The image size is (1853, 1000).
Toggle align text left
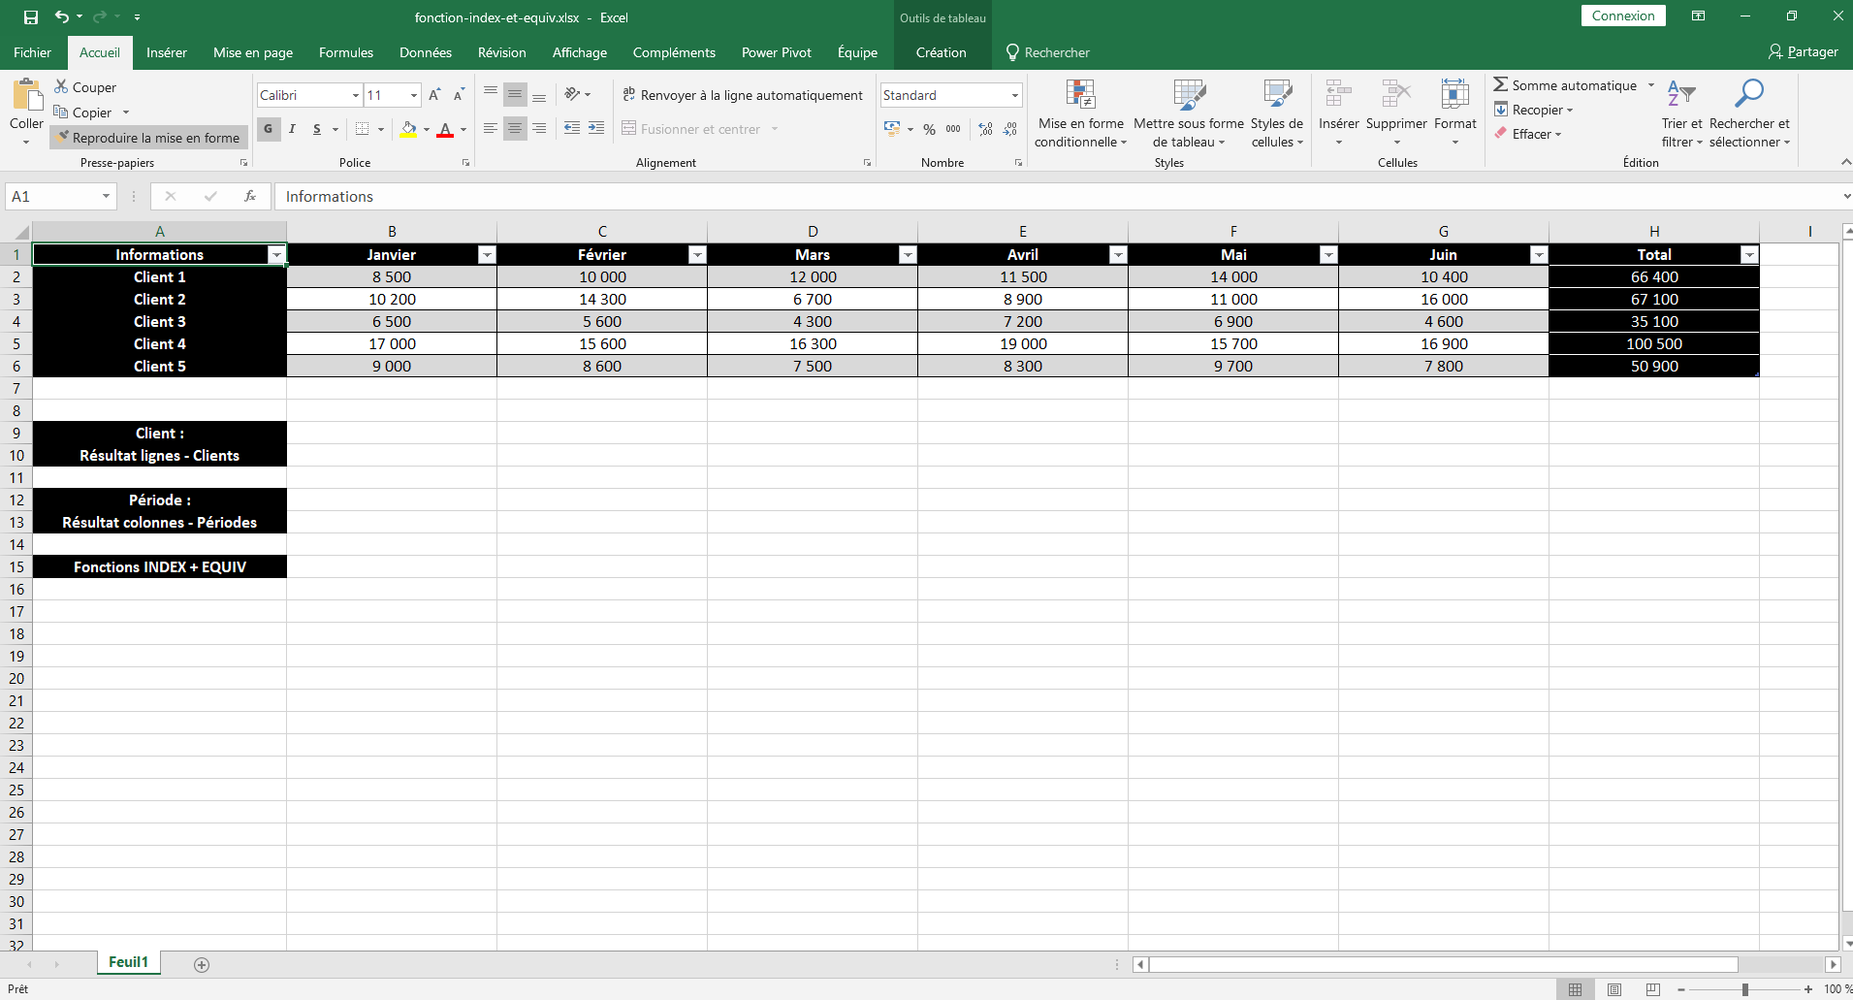coord(491,128)
